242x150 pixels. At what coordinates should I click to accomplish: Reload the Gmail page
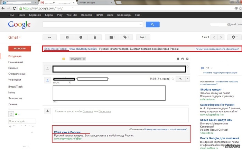[x=15, y=8]
